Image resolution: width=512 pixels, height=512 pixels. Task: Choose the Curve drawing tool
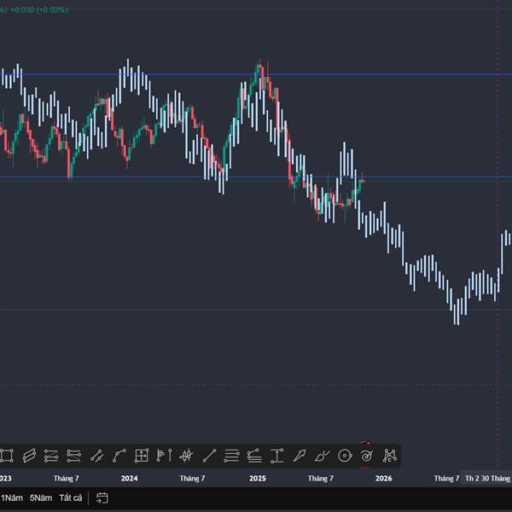pyautogui.click(x=119, y=455)
